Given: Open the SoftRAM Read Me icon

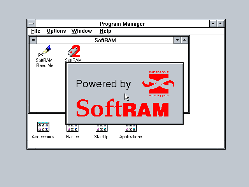Looking at the screenshot, I should point(45,51).
